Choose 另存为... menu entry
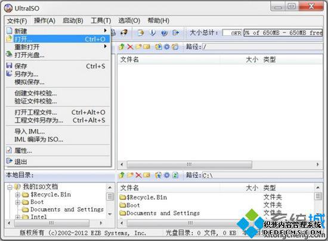Image resolution: width=328 pixels, height=241 pixels. pos(57,74)
